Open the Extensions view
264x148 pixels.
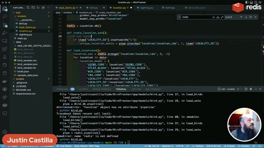pyautogui.click(x=5, y=49)
